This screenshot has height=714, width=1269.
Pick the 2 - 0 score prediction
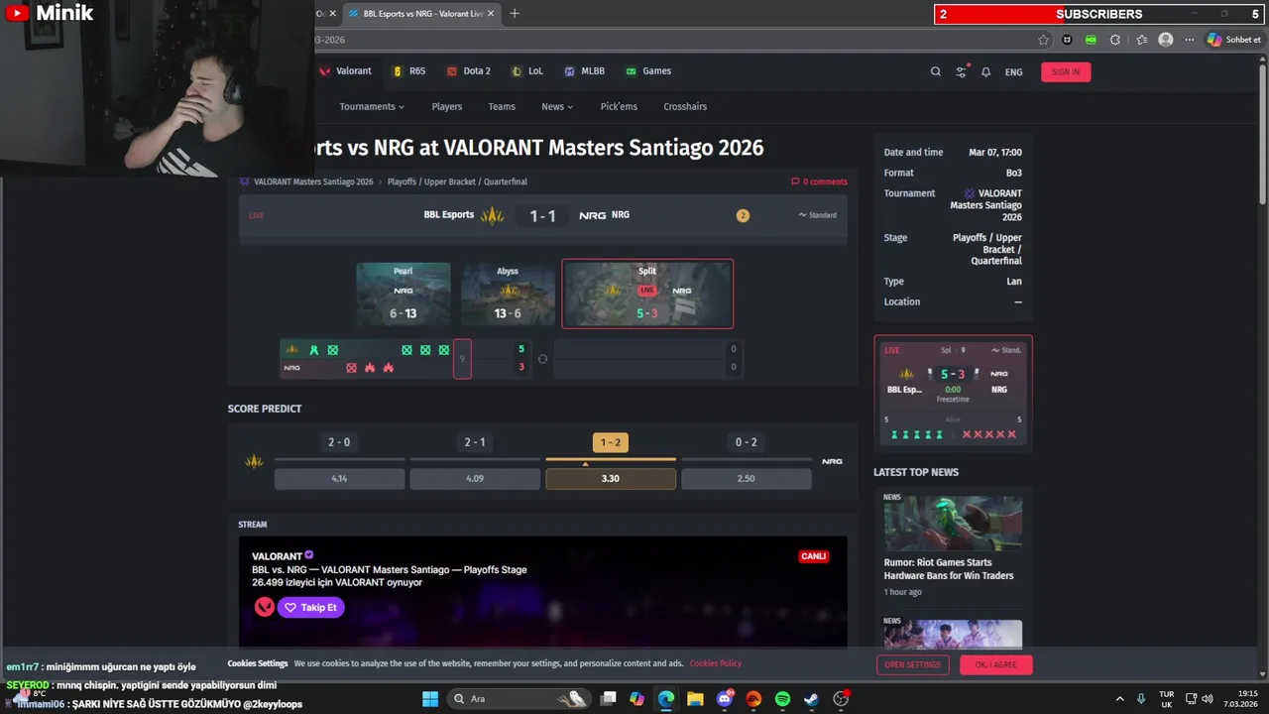[339, 442]
